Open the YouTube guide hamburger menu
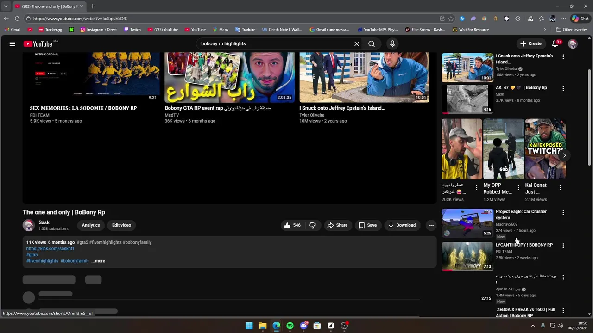The height and width of the screenshot is (333, 593). (x=13, y=43)
